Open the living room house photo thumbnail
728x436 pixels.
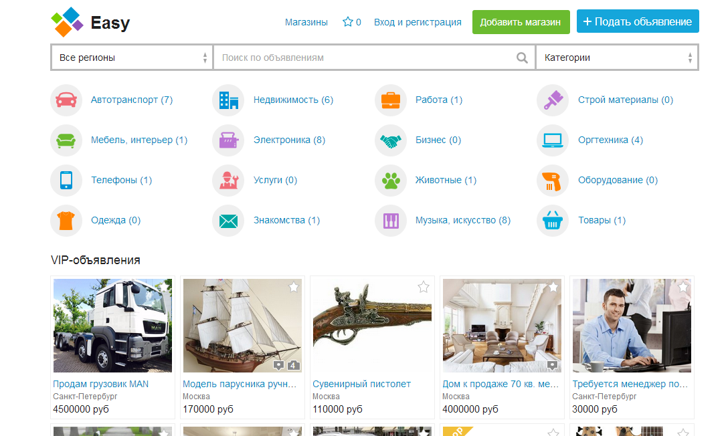pos(502,326)
